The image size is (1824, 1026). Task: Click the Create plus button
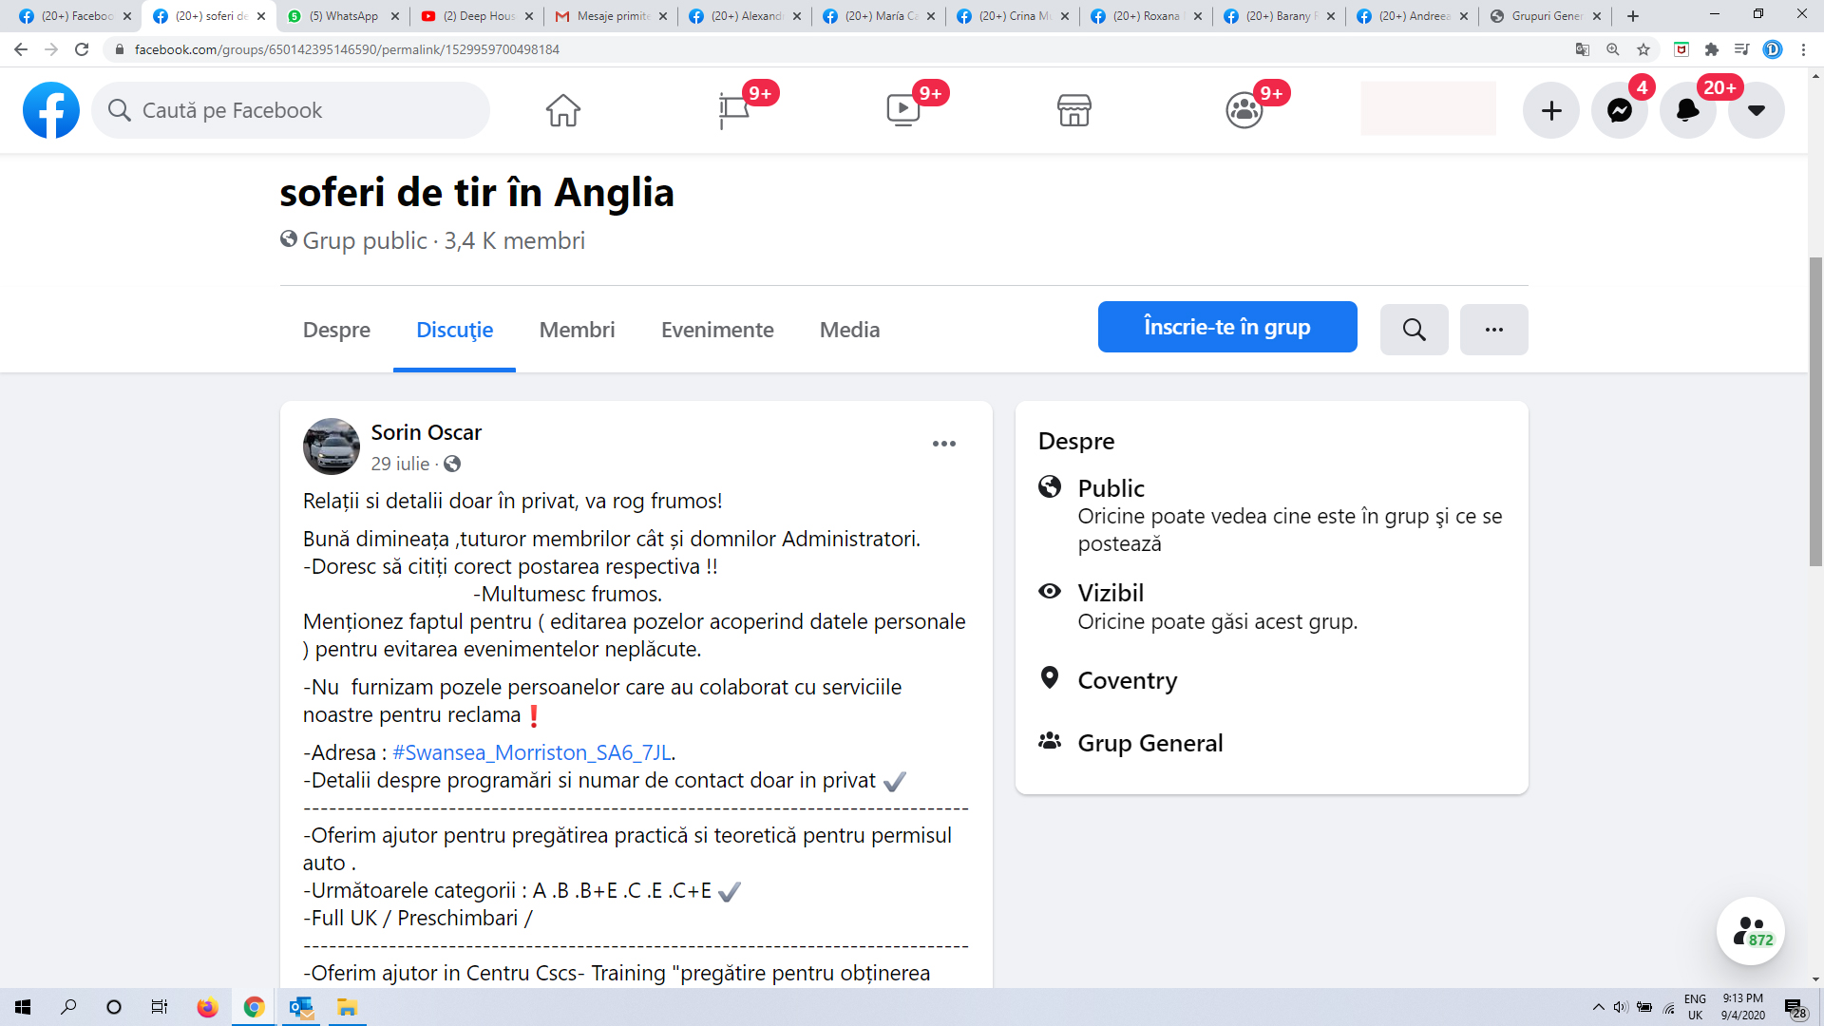point(1551,110)
